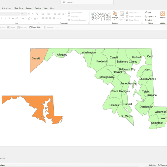This screenshot has height=167, width=167.
Task: Select the Oval shape
Action: click(104, 14)
